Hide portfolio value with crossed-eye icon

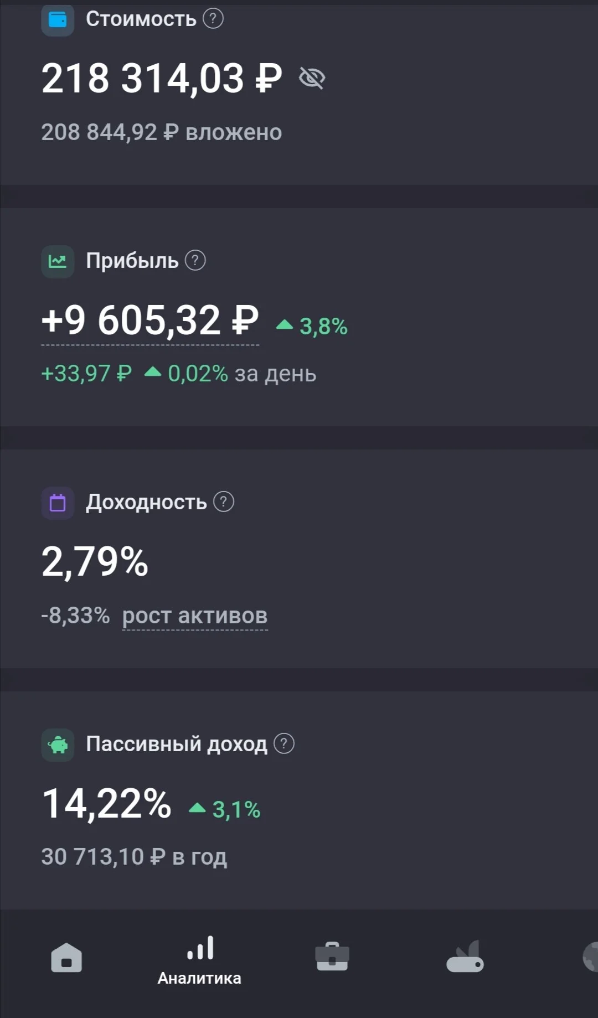click(x=312, y=78)
